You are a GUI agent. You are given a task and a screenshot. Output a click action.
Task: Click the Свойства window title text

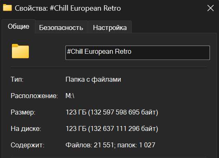(x=68, y=8)
